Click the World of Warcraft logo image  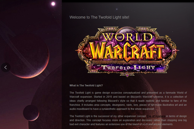pos(127,52)
